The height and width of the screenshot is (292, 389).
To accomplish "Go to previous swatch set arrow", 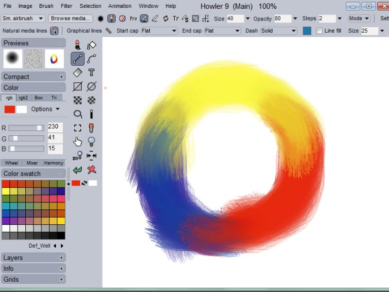I will pos(55,246).
